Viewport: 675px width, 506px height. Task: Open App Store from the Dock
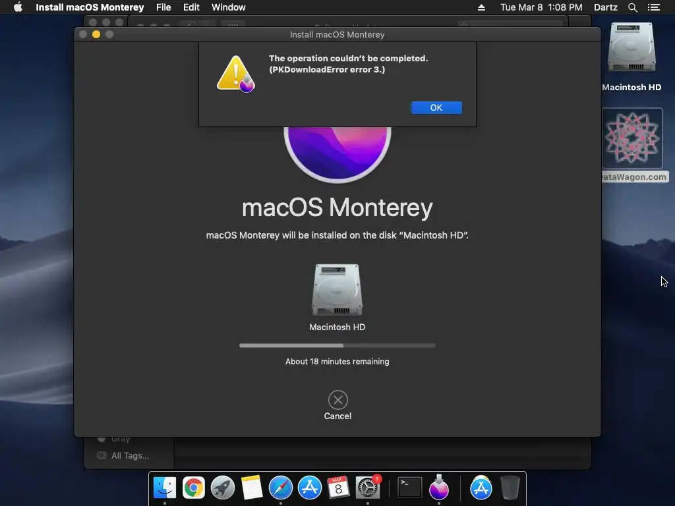pos(310,488)
